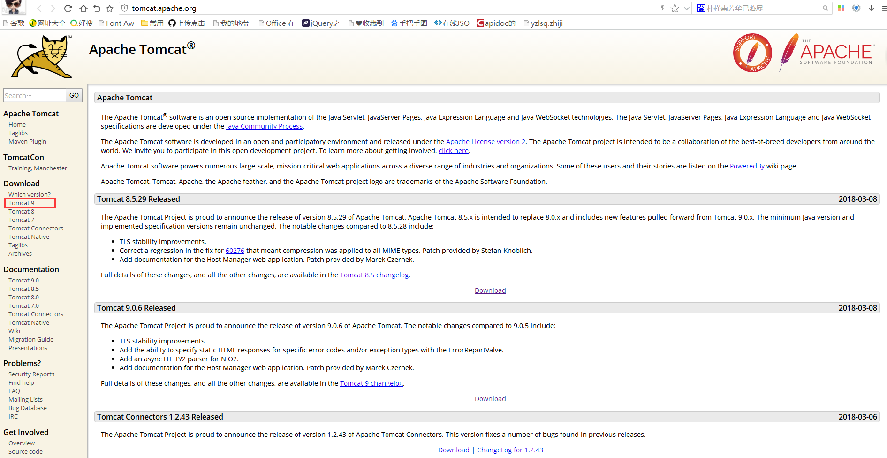Screen dimensions: 887x458
Task: Follow the 'click here' link
Action: pos(454,151)
